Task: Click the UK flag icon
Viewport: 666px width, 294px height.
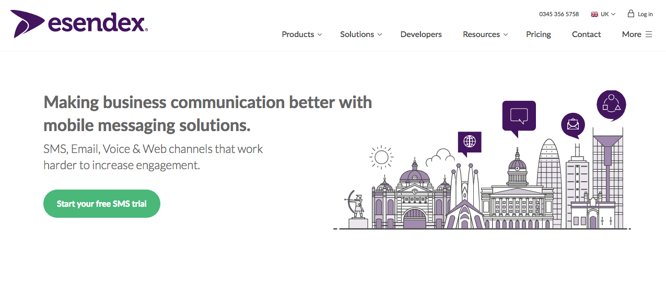Action: pos(594,14)
